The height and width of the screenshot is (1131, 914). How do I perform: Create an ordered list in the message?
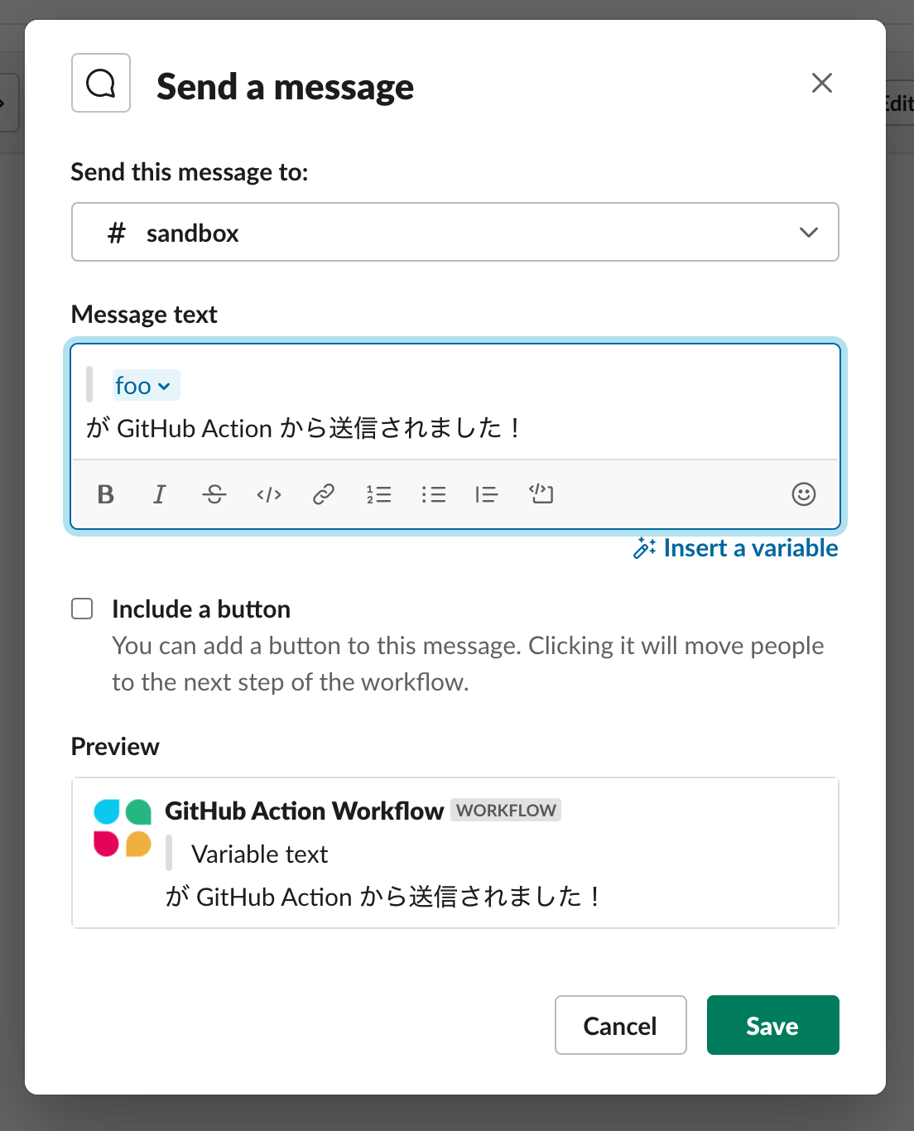coord(378,494)
